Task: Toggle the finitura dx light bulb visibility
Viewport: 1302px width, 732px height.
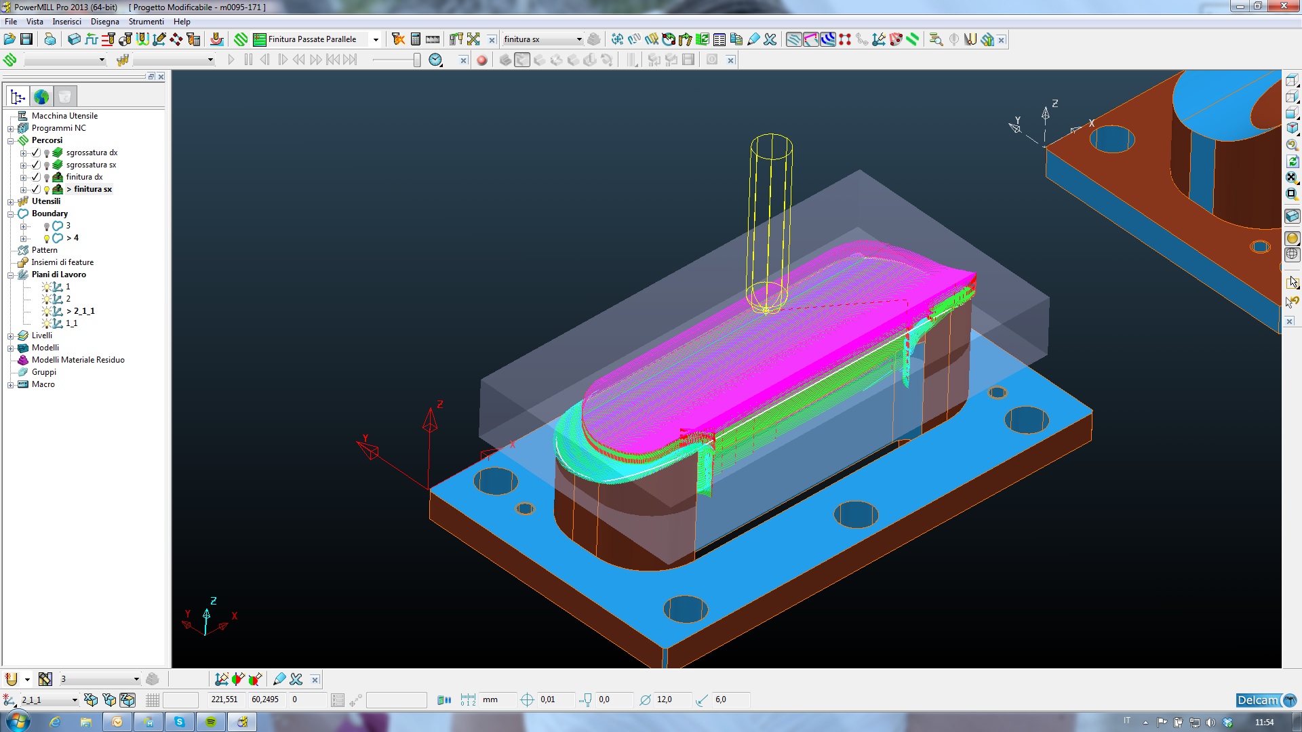Action: (x=46, y=178)
